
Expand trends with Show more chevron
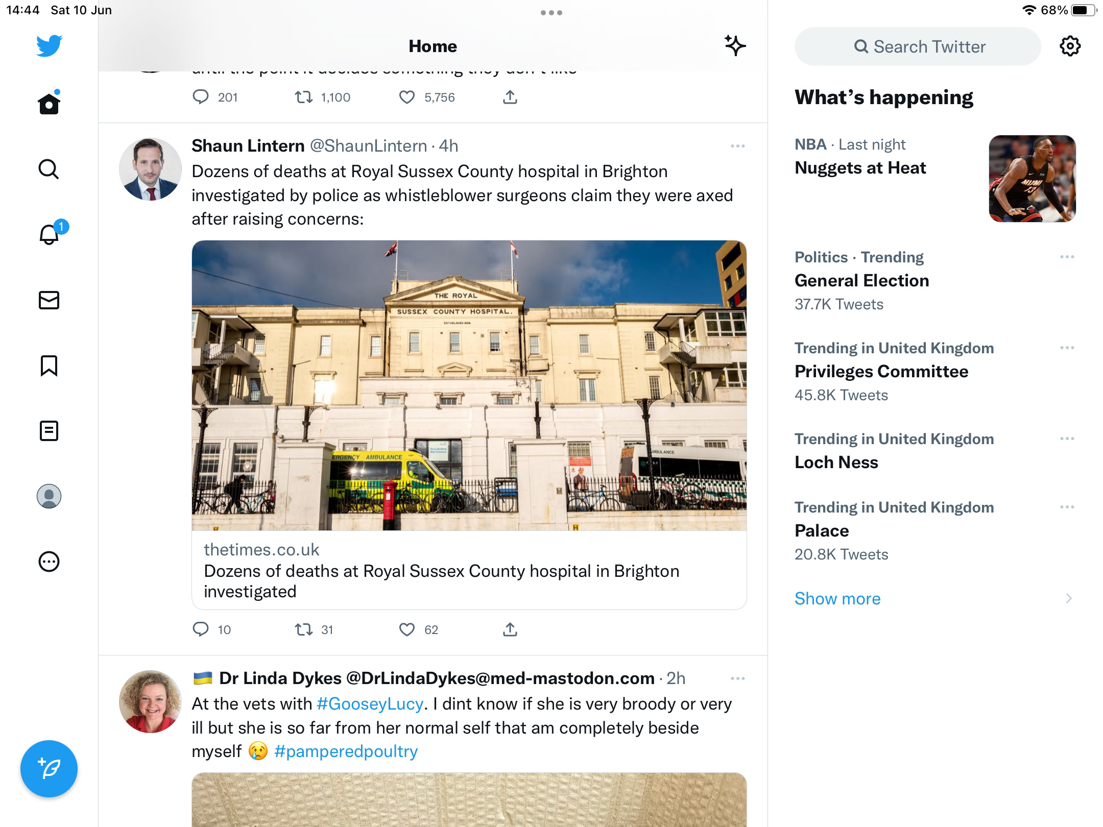coord(1069,598)
